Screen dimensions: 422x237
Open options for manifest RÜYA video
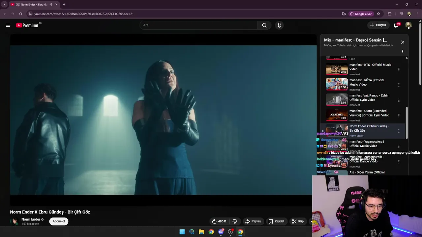click(399, 85)
